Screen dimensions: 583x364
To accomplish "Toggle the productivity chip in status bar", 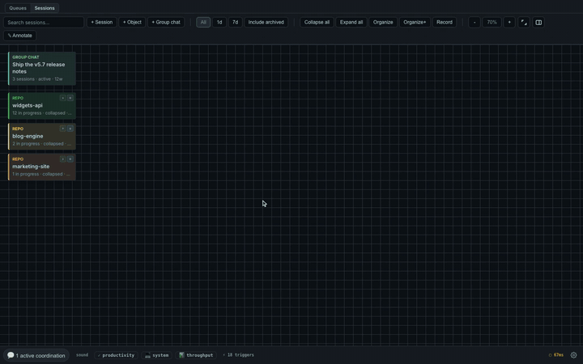I will click(x=116, y=355).
